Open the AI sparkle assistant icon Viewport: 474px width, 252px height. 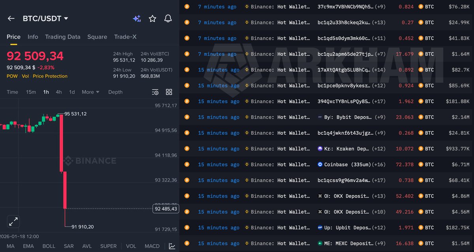[x=137, y=19]
